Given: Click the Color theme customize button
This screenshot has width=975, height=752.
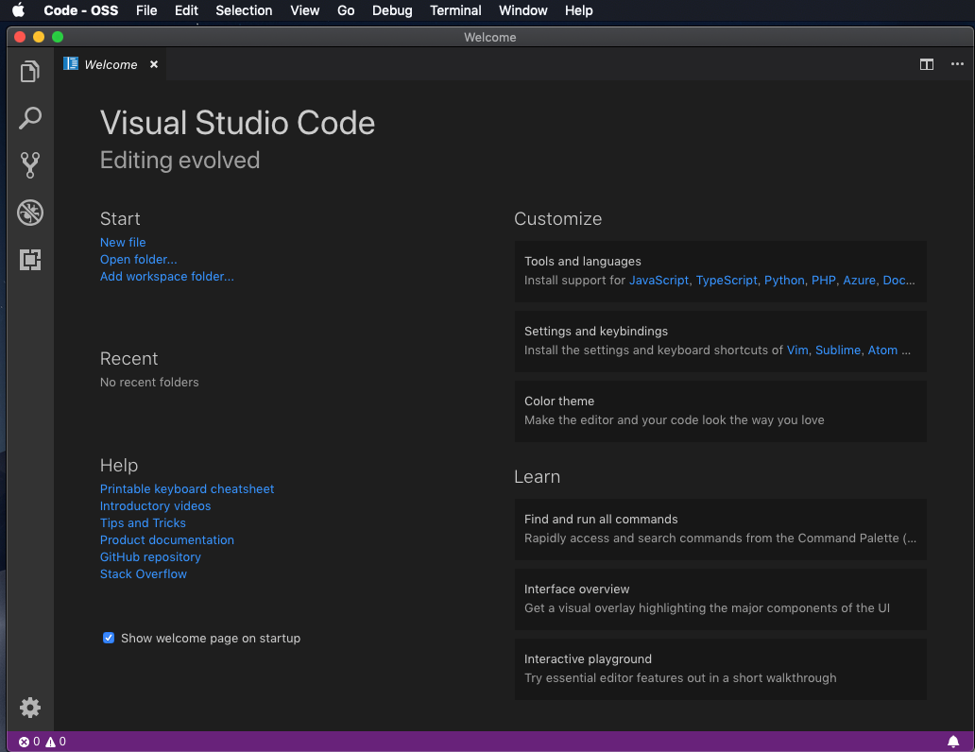Looking at the screenshot, I should pyautogui.click(x=720, y=410).
